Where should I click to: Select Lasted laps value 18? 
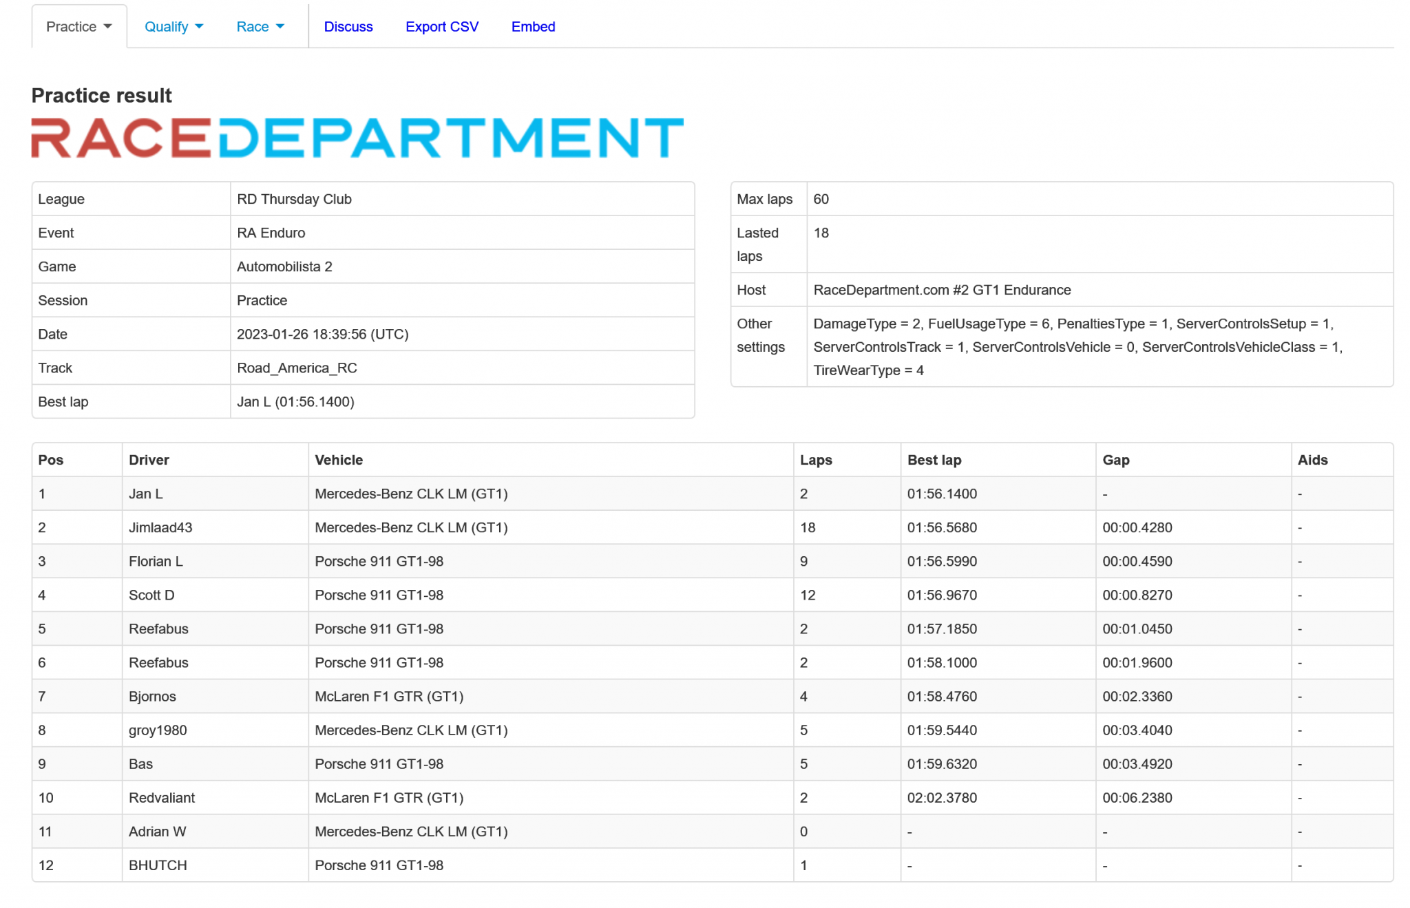tap(821, 233)
